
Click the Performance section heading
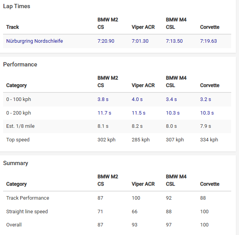tap(20, 64)
